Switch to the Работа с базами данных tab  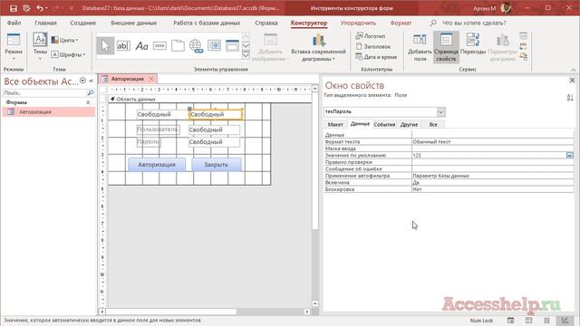207,23
